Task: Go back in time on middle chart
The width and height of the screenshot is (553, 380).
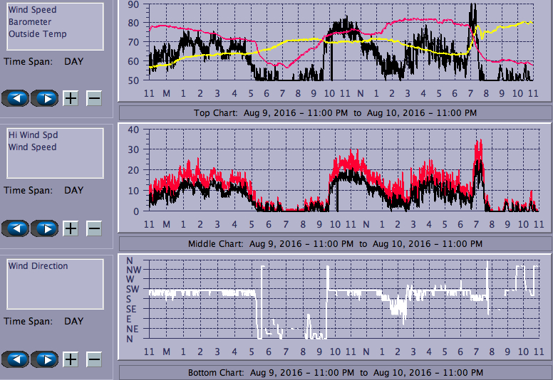Action: click(15, 228)
